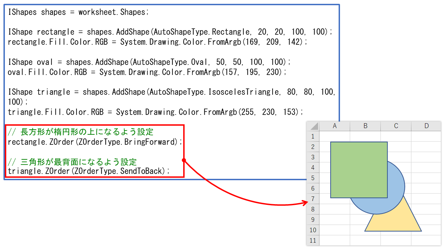Click the "IShapes shapes = worksheet.Shapes;" line
This screenshot has width=445, height=250.
click(x=78, y=12)
